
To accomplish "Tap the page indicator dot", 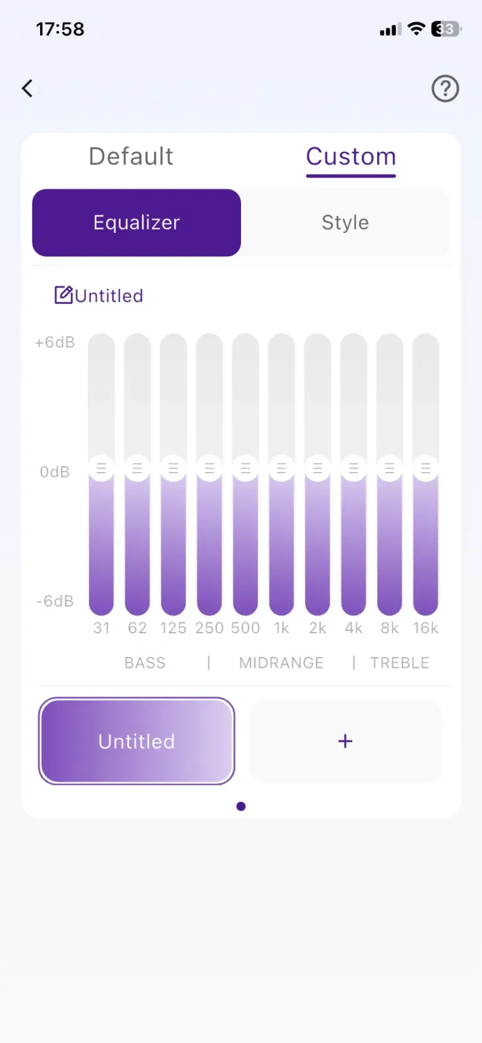I will 241,806.
